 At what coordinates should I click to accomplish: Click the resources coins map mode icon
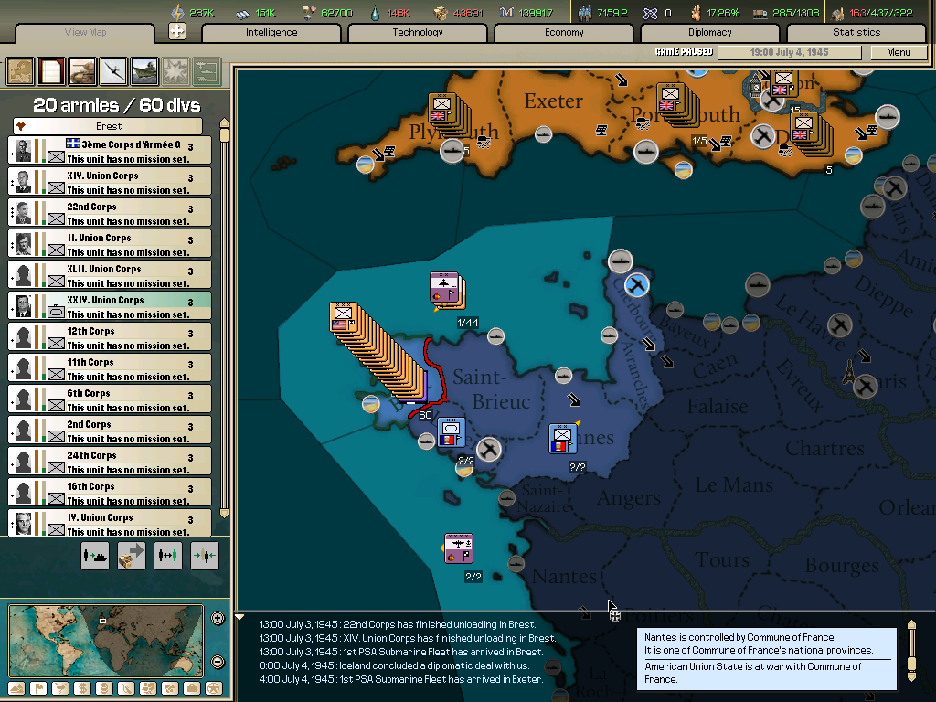pyautogui.click(x=103, y=687)
